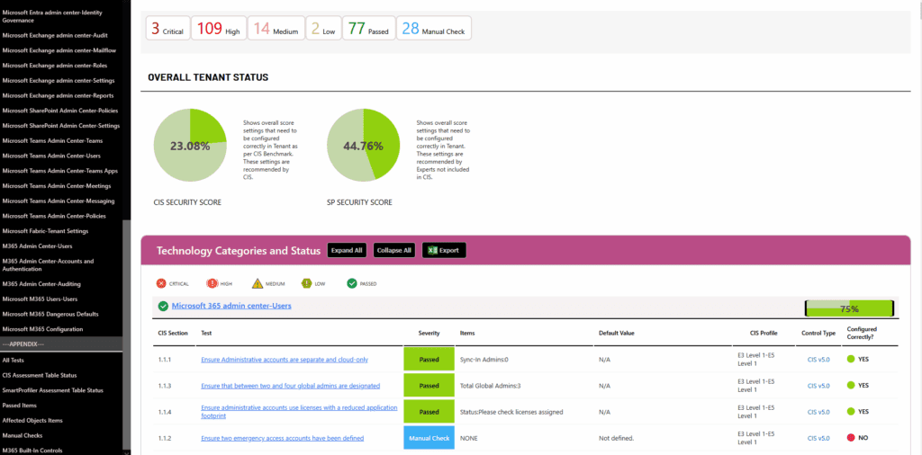Open Microsoft SharePoint Admin Center-Policies sidebar item
The width and height of the screenshot is (922, 455).
(x=60, y=111)
